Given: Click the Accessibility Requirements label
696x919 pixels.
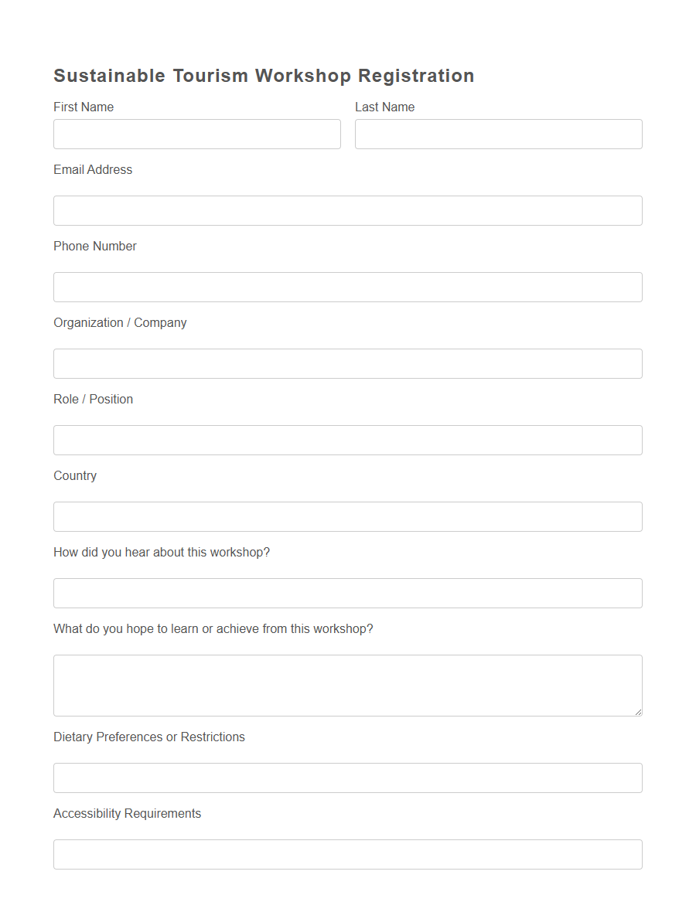Looking at the screenshot, I should 127,813.
